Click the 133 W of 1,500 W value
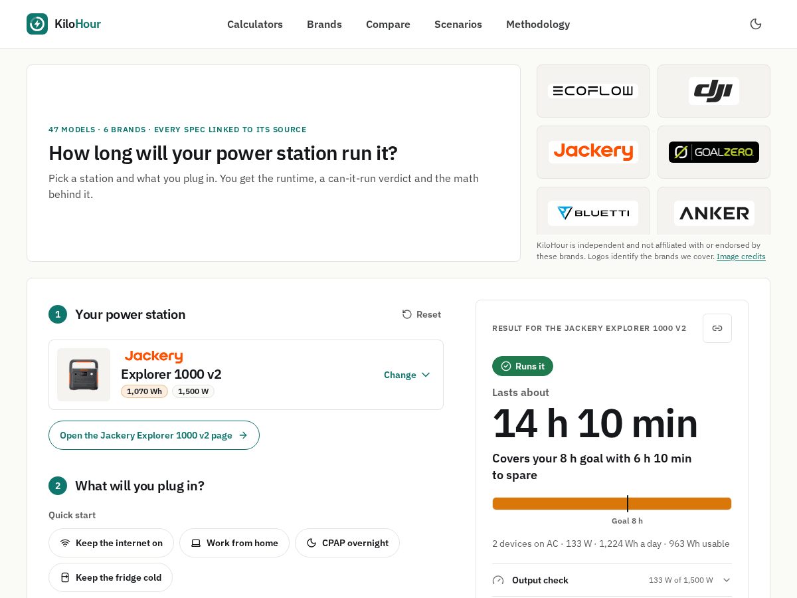The height and width of the screenshot is (598, 797). (681, 580)
